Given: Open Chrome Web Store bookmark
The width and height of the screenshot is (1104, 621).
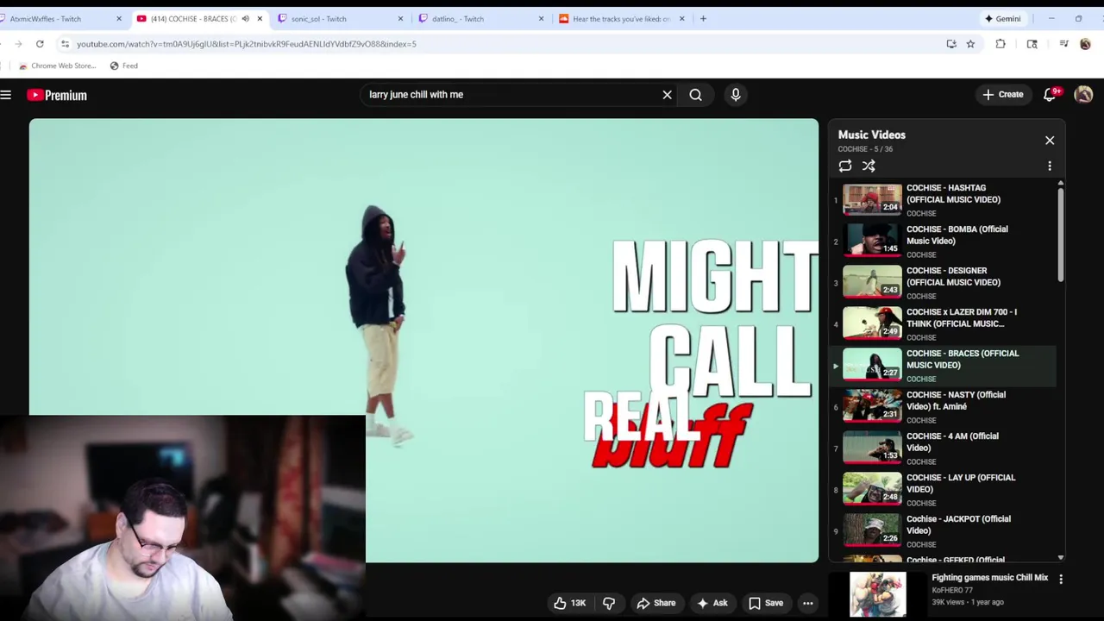Looking at the screenshot, I should coord(57,66).
